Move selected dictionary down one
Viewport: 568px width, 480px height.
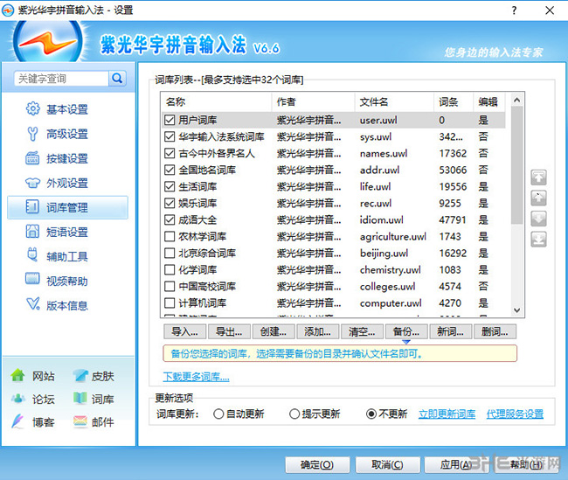pos(538,219)
